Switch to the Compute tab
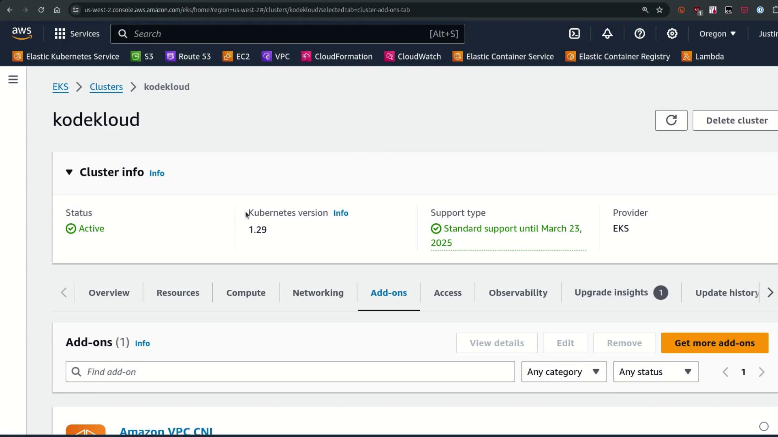The width and height of the screenshot is (778, 437). point(246,293)
